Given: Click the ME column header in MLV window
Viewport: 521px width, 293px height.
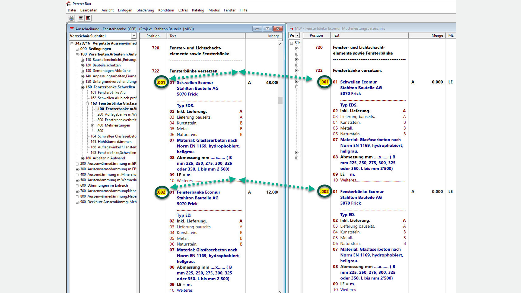Looking at the screenshot, I should click(451, 35).
